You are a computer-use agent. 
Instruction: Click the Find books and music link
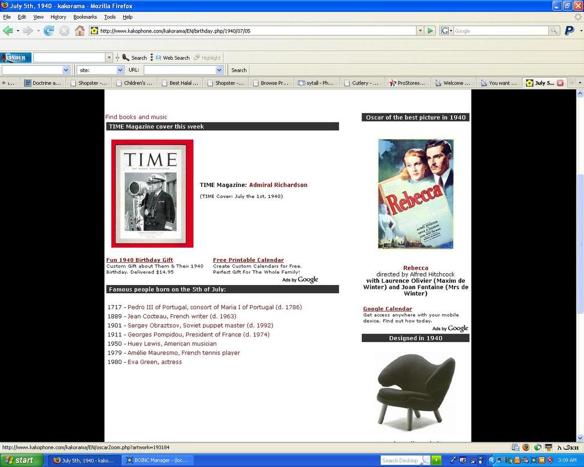[136, 117]
